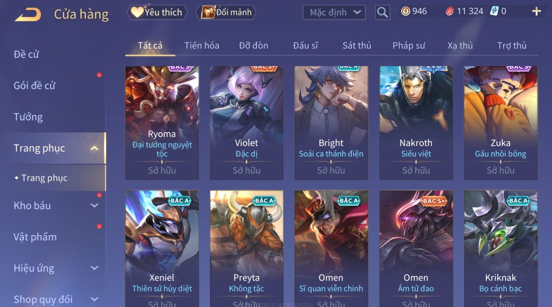Go back using the golden arrow icon

(28, 15)
